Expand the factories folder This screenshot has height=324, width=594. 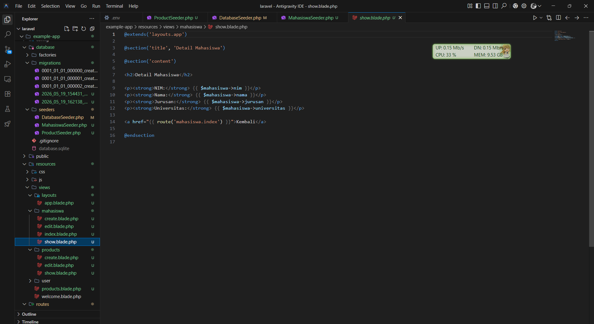pyautogui.click(x=27, y=55)
